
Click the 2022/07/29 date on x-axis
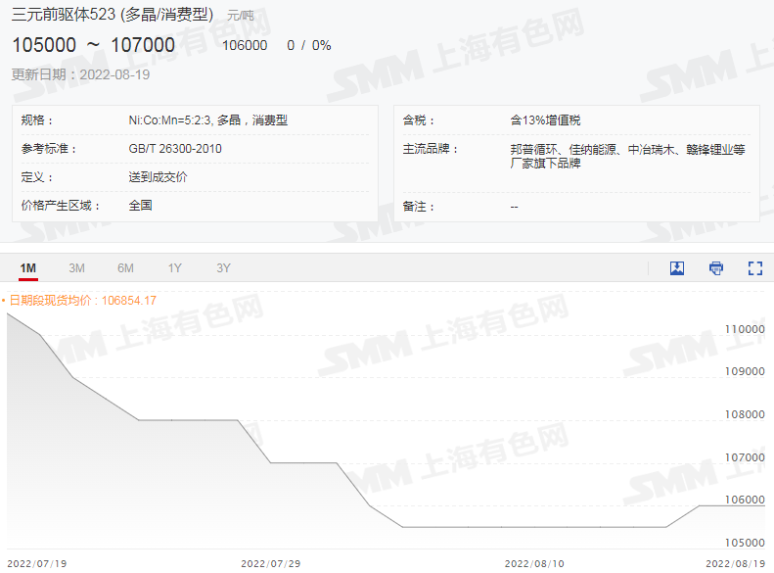click(270, 564)
